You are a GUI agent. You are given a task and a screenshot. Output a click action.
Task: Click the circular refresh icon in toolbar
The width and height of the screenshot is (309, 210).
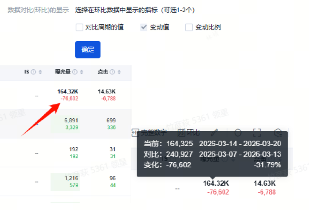[238, 133]
